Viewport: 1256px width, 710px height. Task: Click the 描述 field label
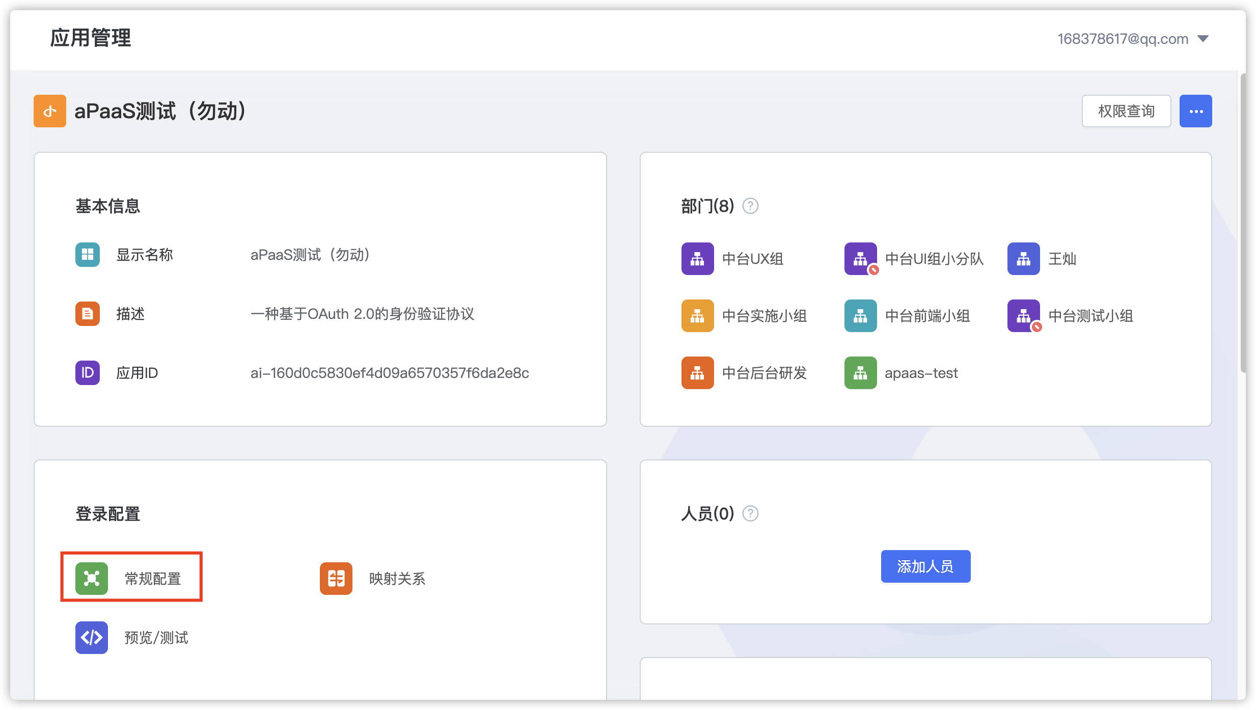click(130, 314)
